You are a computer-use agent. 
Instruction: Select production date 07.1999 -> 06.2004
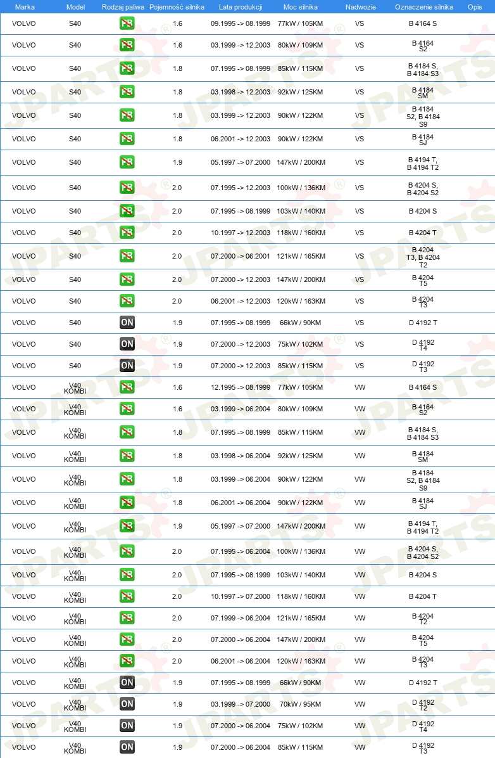pos(241,618)
